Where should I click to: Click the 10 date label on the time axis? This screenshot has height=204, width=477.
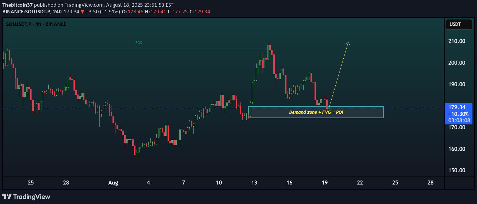[x=219, y=183]
